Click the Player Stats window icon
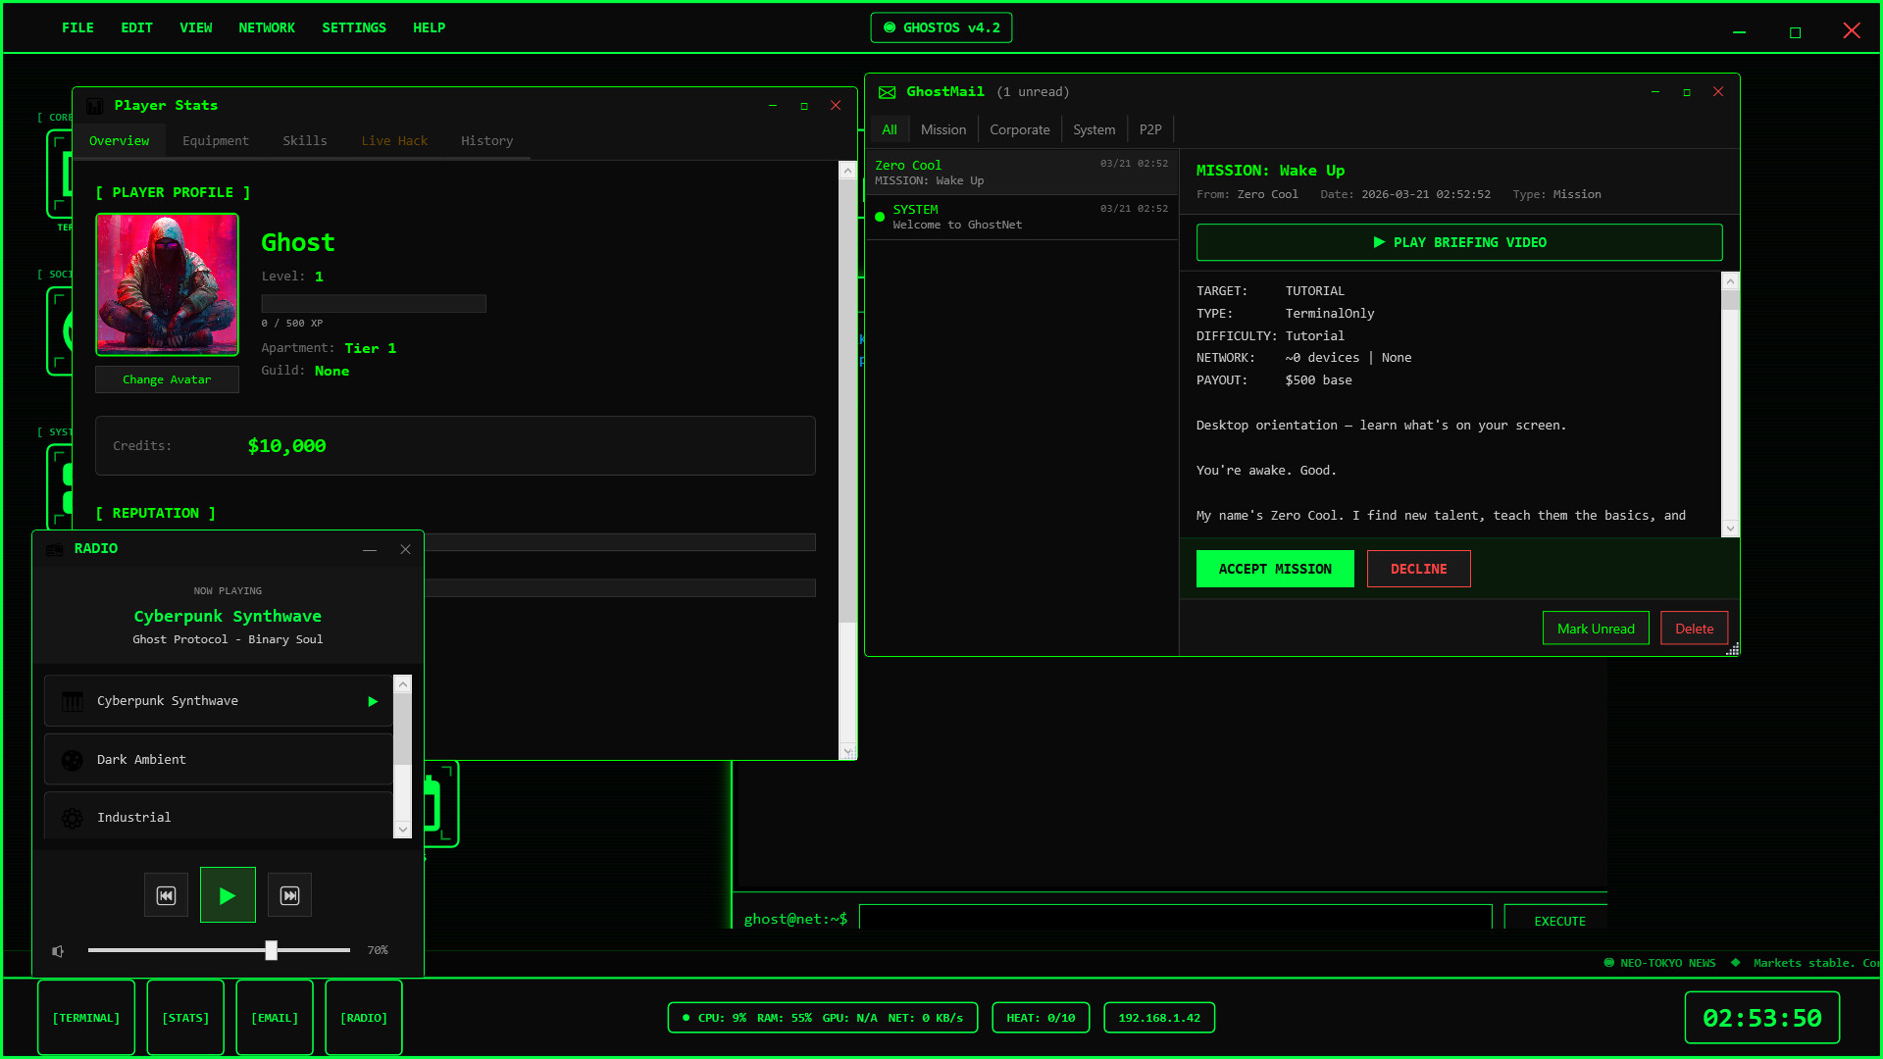Viewport: 1883px width, 1059px height. coord(95,106)
